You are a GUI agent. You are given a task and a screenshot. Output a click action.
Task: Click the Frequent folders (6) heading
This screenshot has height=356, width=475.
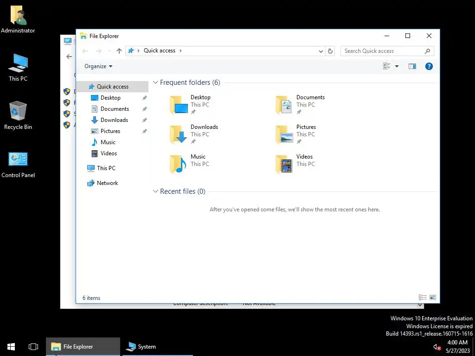[x=190, y=83]
